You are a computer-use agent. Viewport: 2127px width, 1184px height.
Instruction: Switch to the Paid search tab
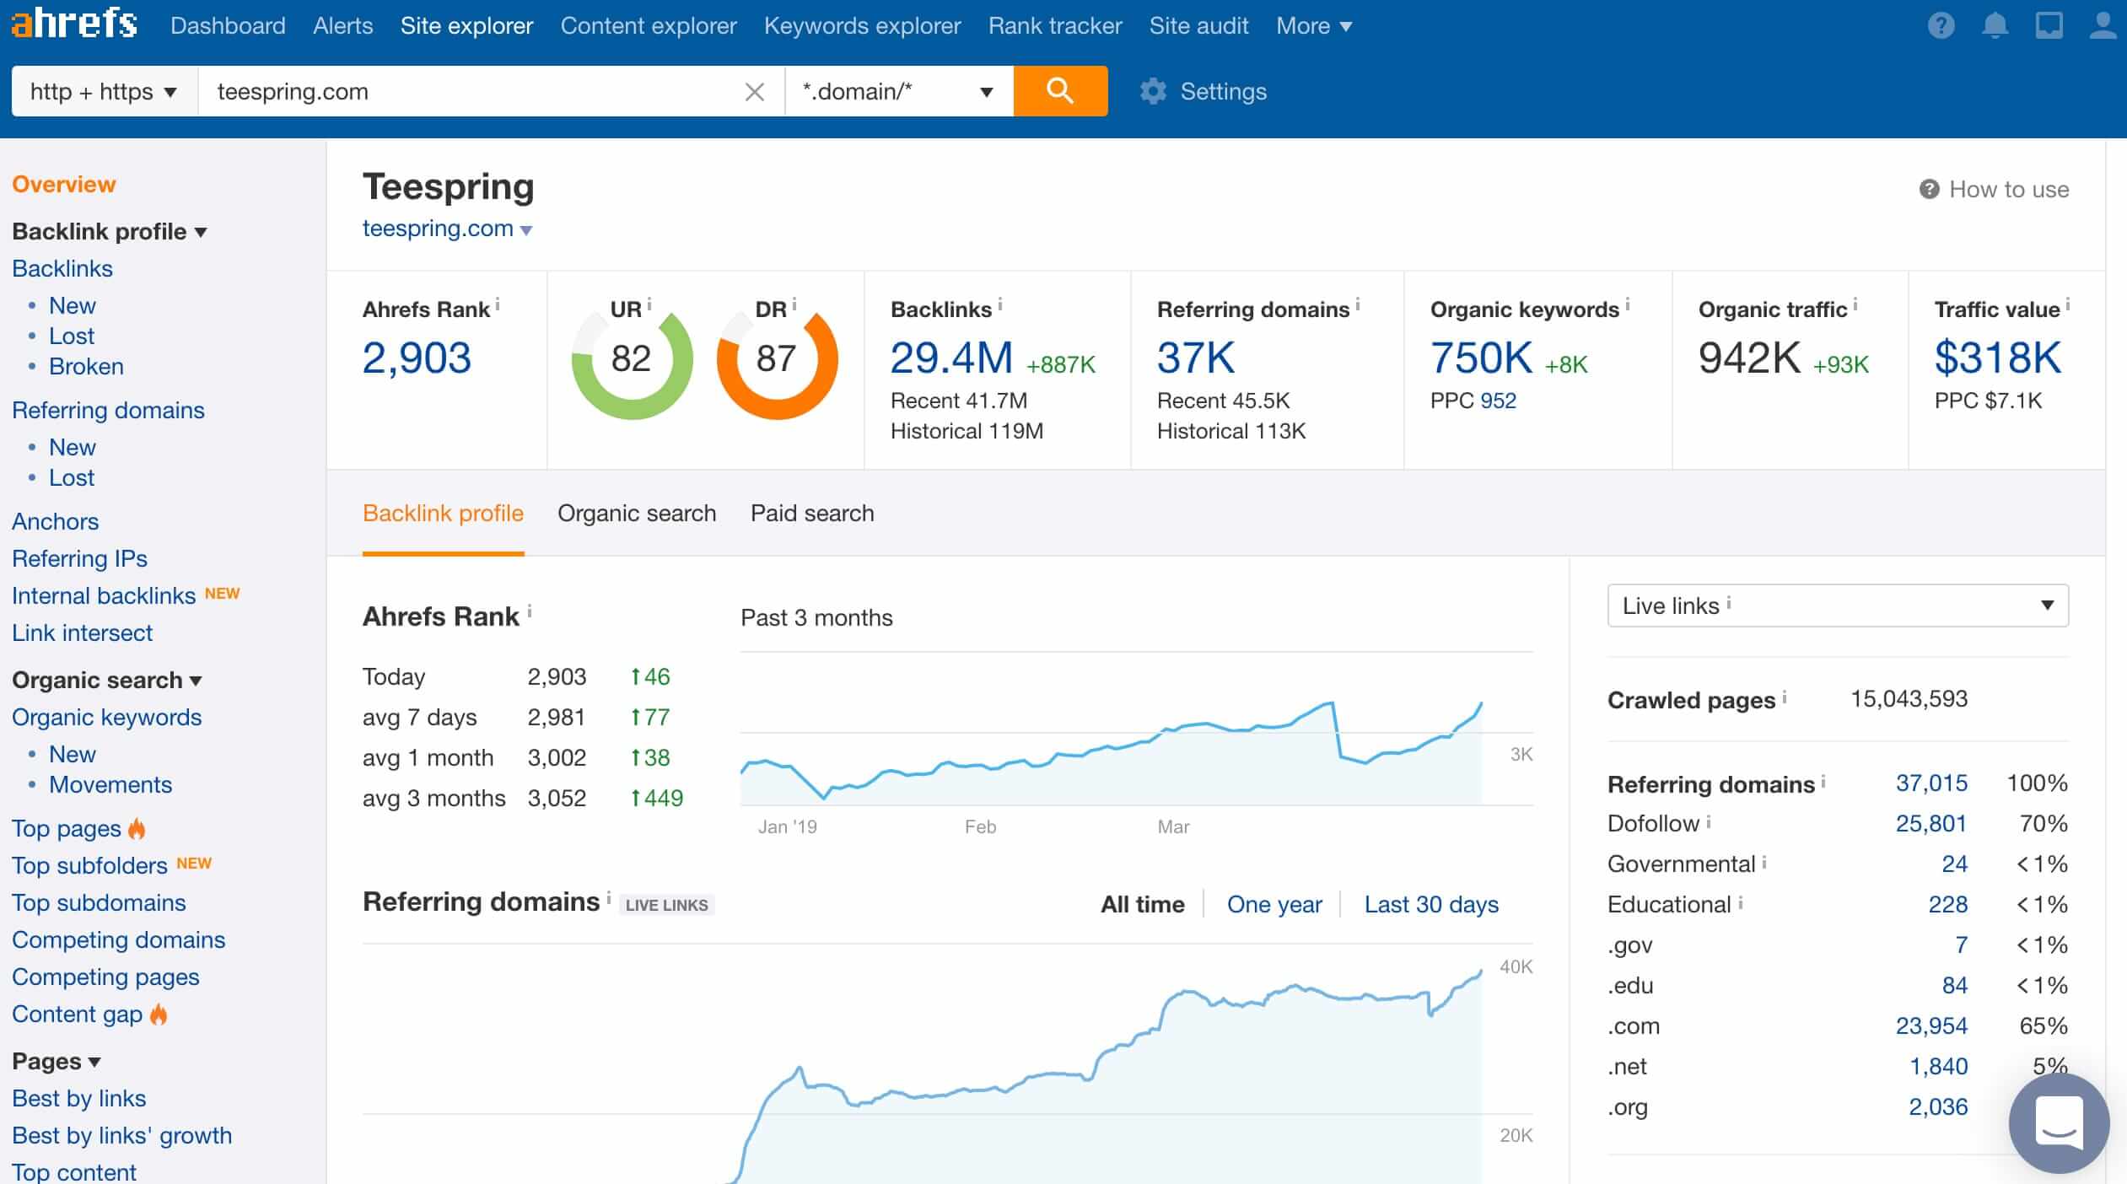(x=812, y=514)
